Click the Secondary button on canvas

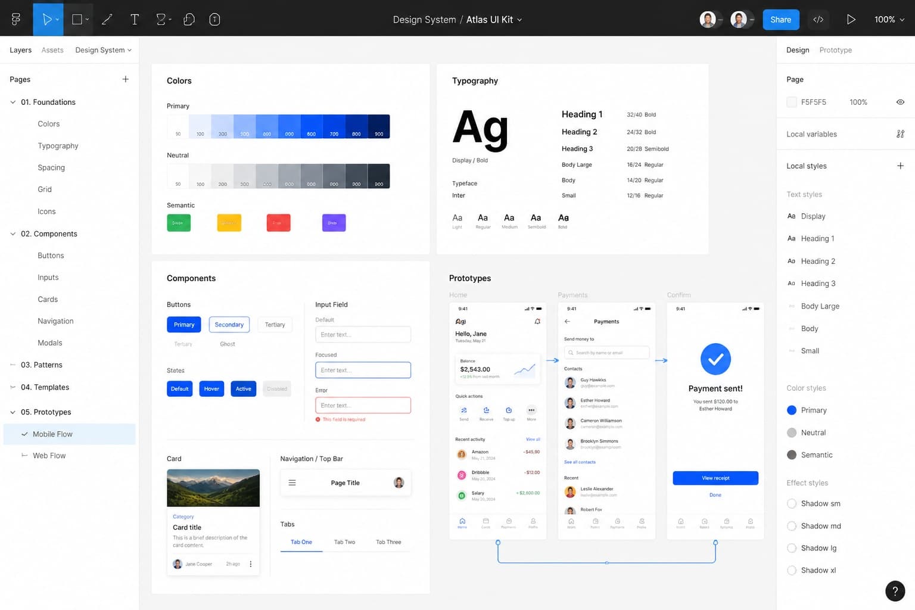tap(229, 325)
